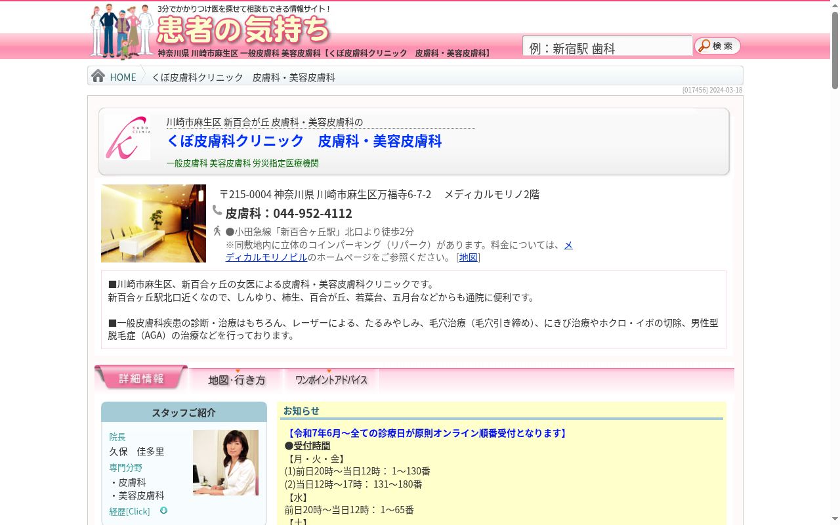This screenshot has width=840, height=525.
Task: Click the 患者の気持ち site logo
Action: (x=243, y=30)
